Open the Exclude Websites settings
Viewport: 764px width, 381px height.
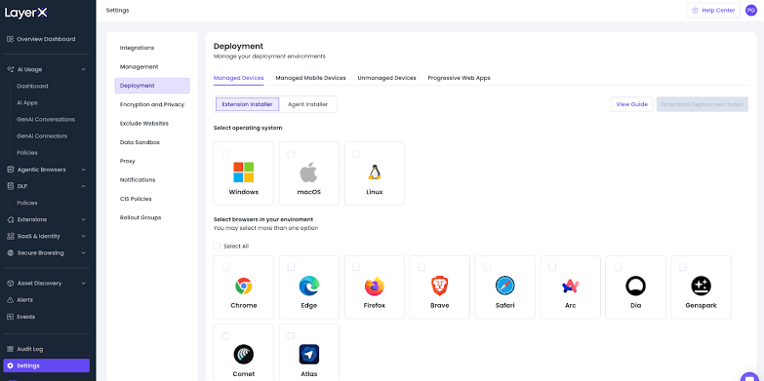point(144,124)
